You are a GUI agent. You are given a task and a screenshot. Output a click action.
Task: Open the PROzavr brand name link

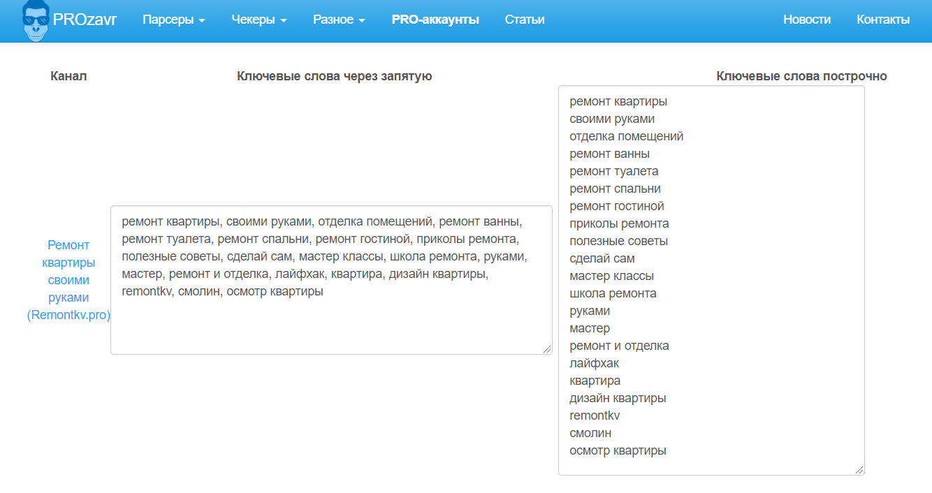[x=85, y=20]
